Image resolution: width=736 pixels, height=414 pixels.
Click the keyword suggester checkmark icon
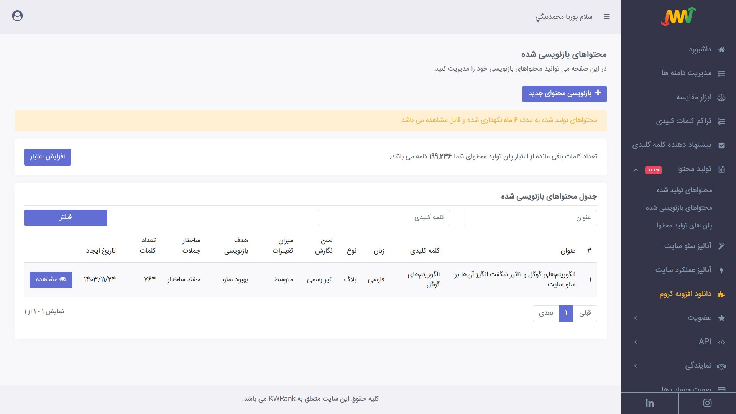point(721,145)
